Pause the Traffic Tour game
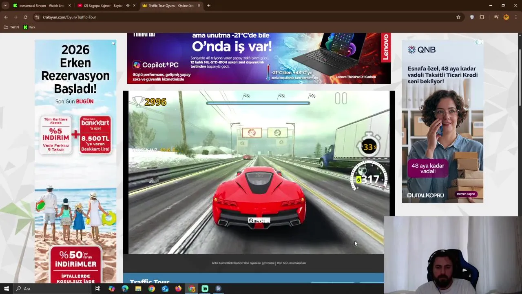Screen dimensions: 522x294 point(341,98)
